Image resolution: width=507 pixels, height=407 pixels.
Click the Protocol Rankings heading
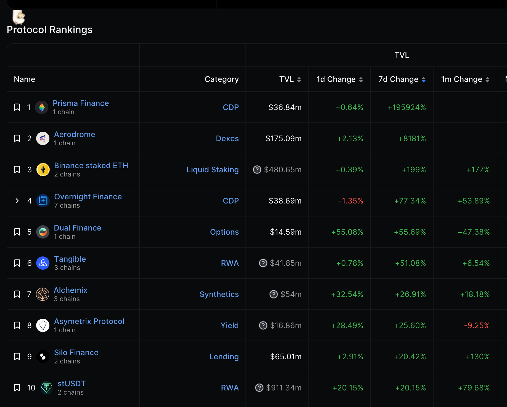50,30
